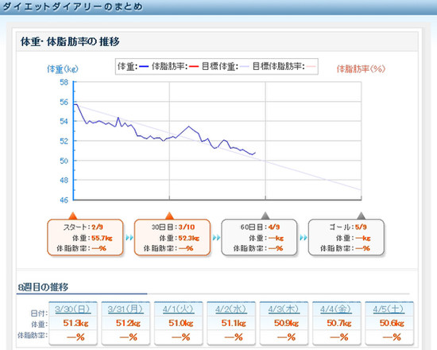Open the 4/2(水) diary entry

231,309
